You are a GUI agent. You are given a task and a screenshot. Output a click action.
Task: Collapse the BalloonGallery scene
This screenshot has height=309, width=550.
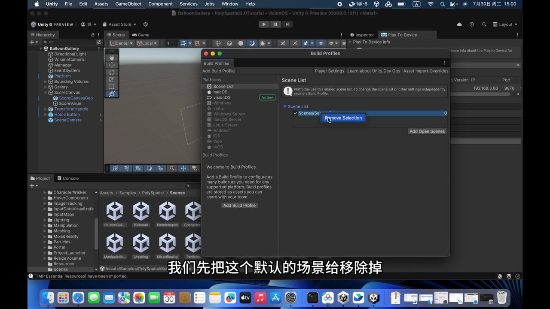click(x=41, y=48)
